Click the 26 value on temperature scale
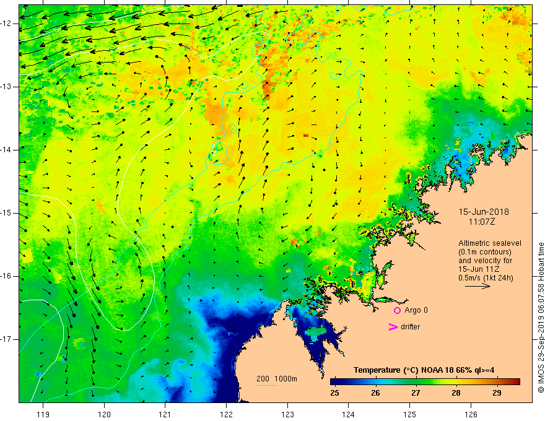 [375, 393]
